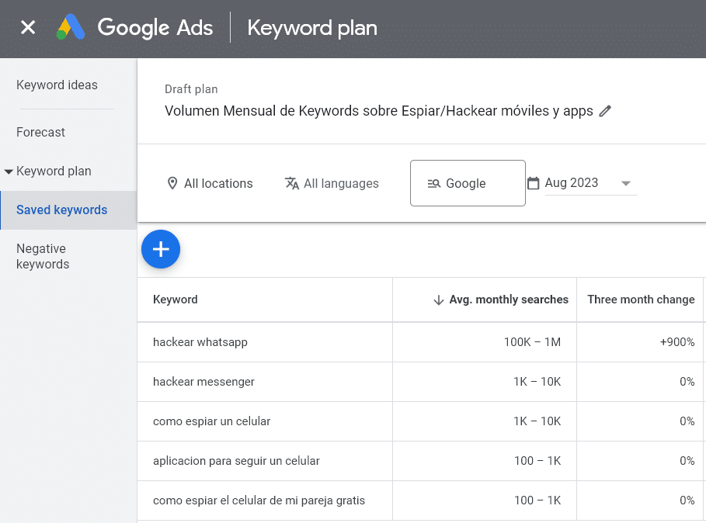706x523 pixels.
Task: Click the translate languages icon
Action: tap(292, 183)
